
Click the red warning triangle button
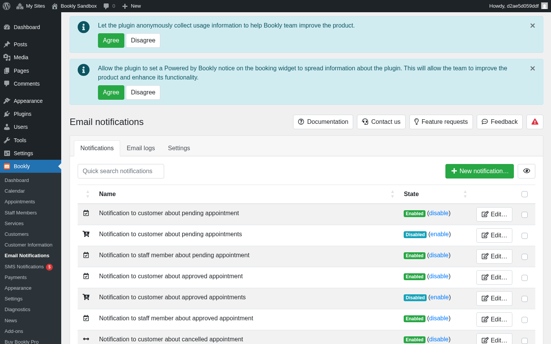pyautogui.click(x=535, y=122)
